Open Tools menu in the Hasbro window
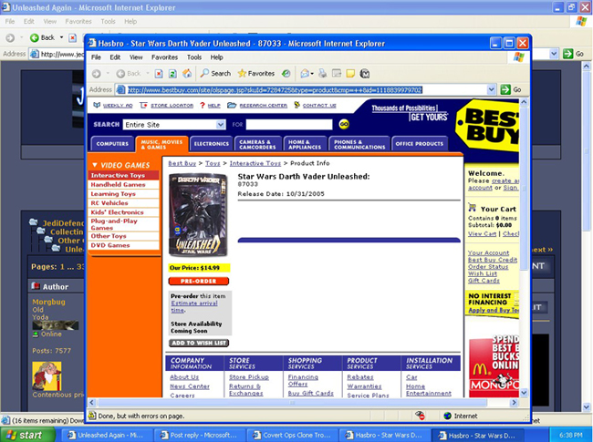Image resolution: width=593 pixels, height=442 pixels. [194, 57]
